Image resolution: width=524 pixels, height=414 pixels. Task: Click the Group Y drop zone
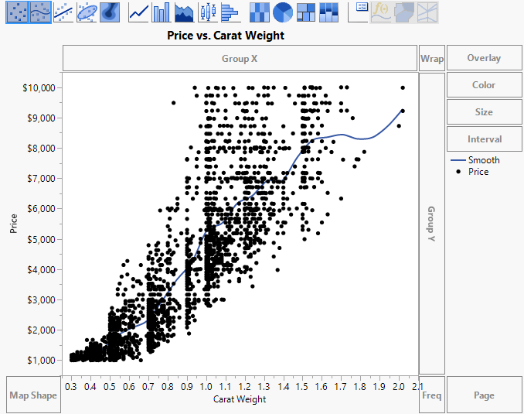[432, 224]
